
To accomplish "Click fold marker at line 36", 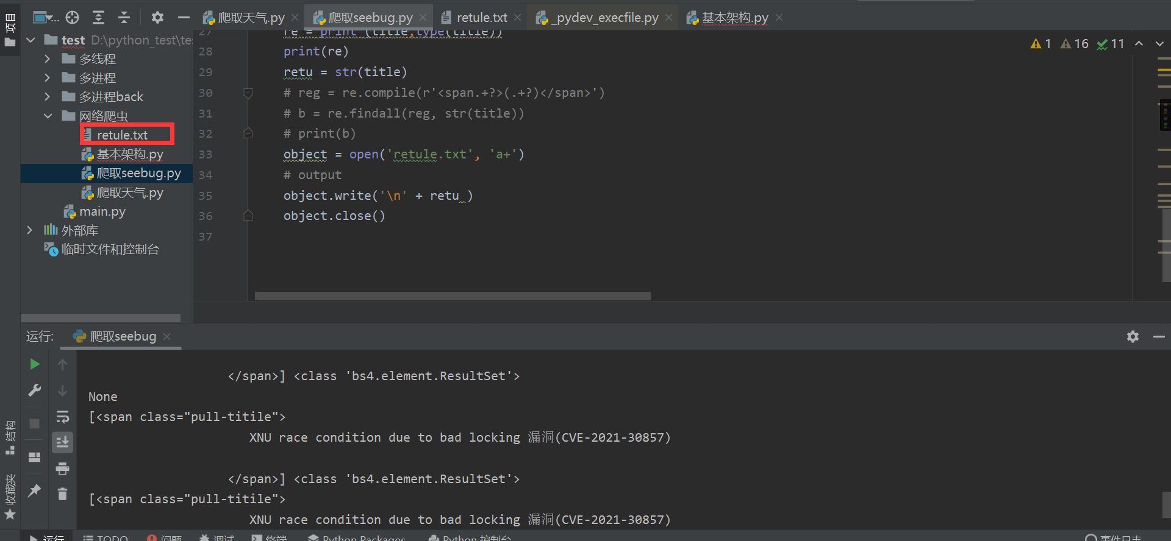I will pos(248,216).
